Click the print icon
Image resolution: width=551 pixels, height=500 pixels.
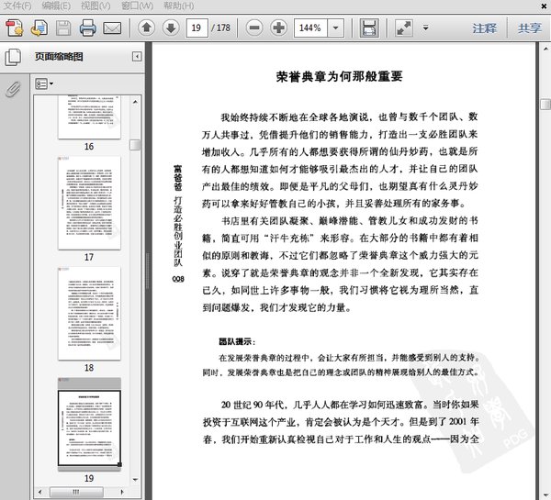(x=88, y=28)
